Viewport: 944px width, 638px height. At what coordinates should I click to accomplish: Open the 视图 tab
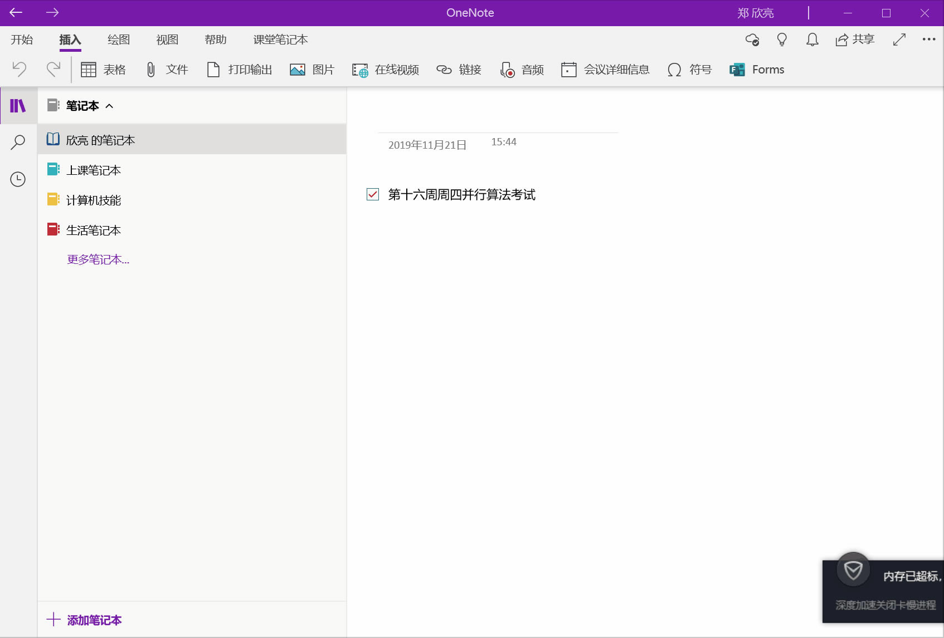(x=167, y=40)
